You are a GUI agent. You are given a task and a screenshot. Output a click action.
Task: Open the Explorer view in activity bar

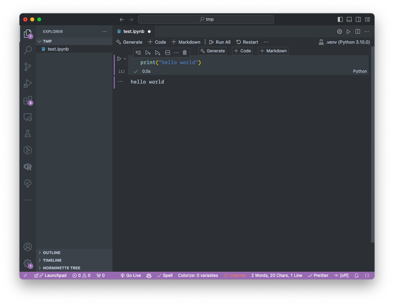[x=28, y=33]
